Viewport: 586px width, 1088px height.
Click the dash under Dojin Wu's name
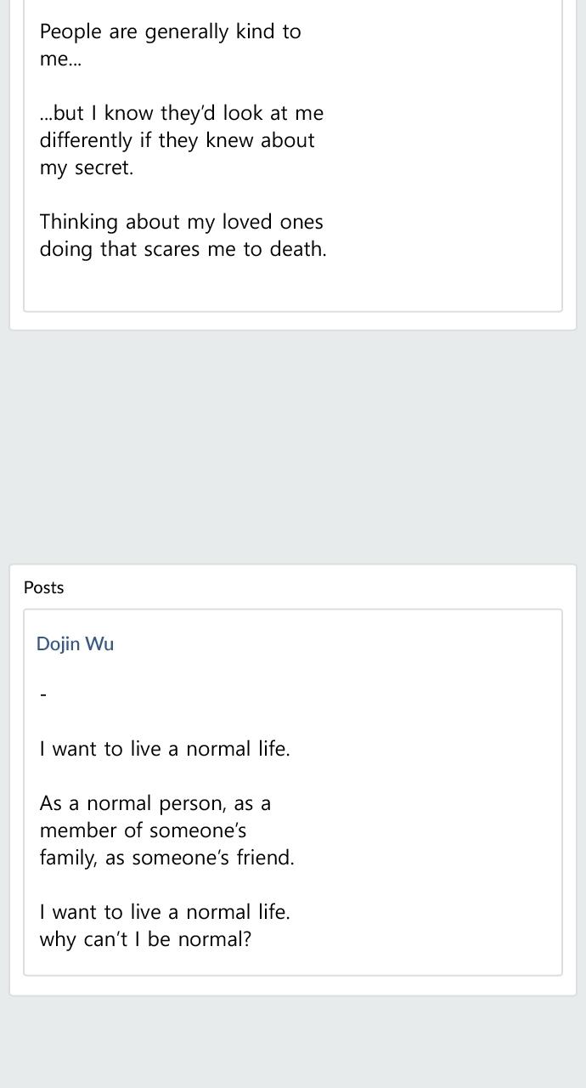click(x=43, y=695)
